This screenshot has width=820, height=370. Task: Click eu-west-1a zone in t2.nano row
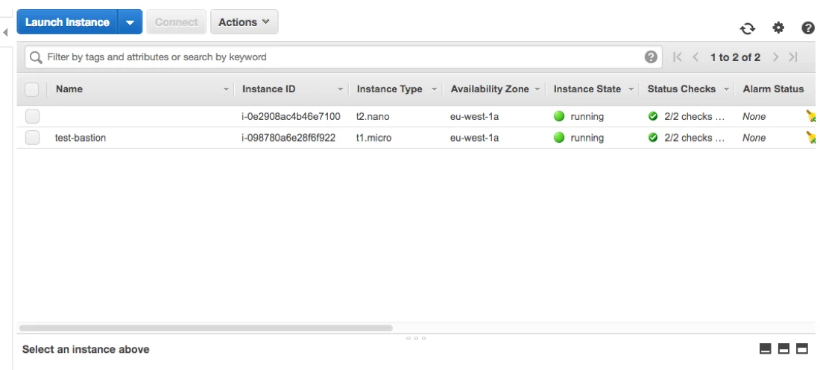[x=474, y=117]
